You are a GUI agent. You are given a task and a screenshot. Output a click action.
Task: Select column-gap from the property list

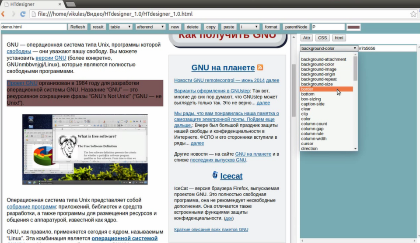tap(312, 129)
